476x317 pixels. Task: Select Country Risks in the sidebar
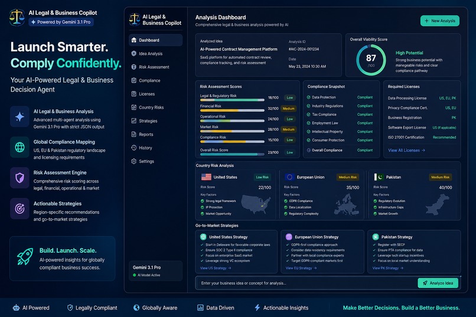pos(151,107)
